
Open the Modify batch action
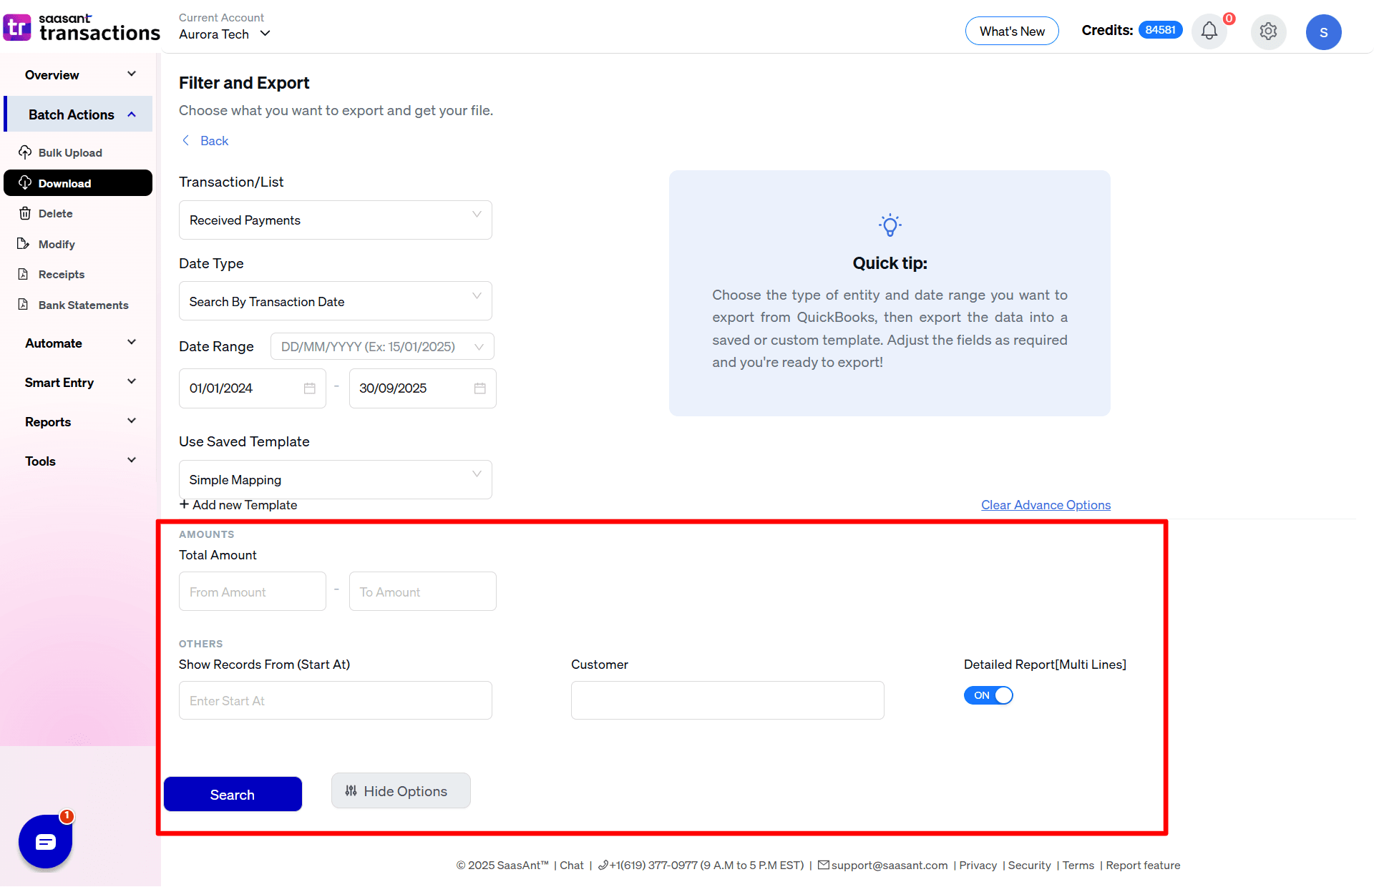point(56,244)
